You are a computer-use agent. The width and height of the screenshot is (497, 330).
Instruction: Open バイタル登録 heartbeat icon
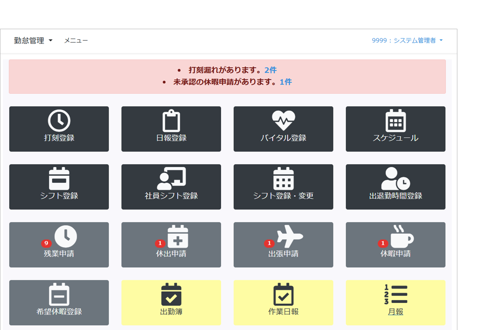click(283, 120)
